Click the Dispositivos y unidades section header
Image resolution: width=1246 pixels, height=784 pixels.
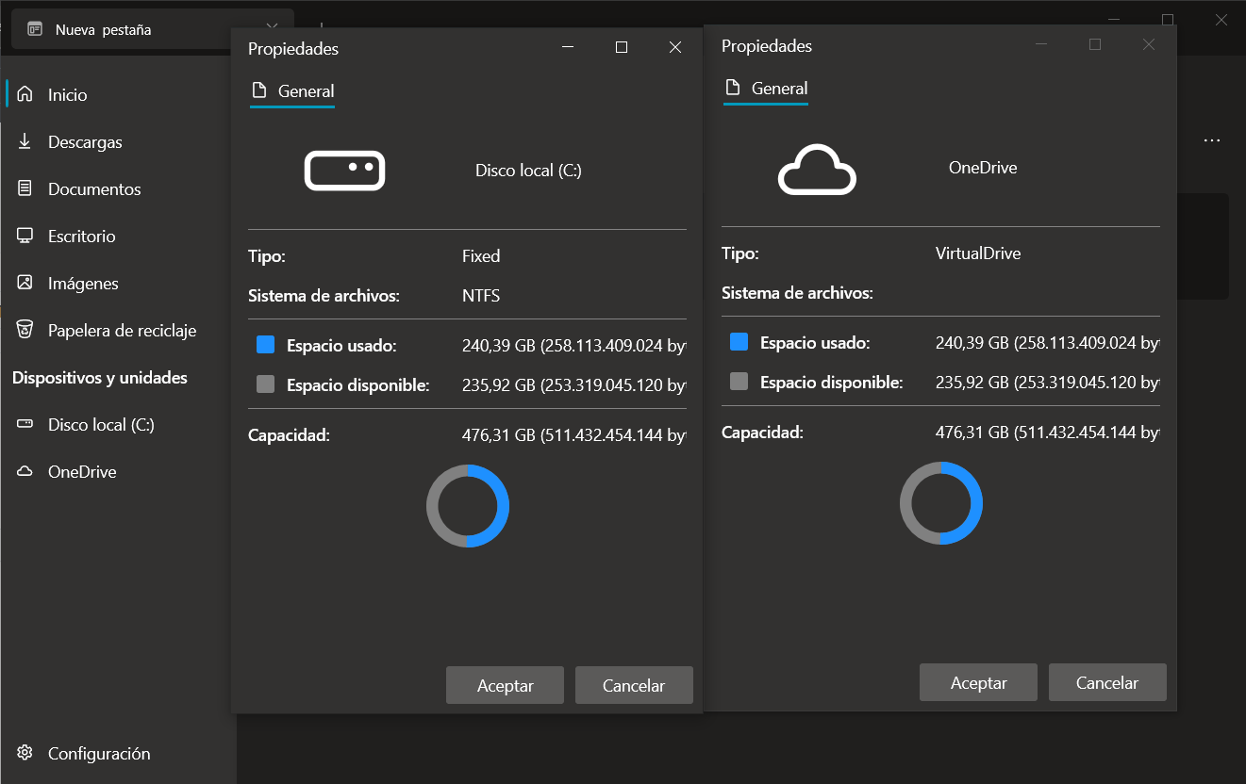click(100, 378)
